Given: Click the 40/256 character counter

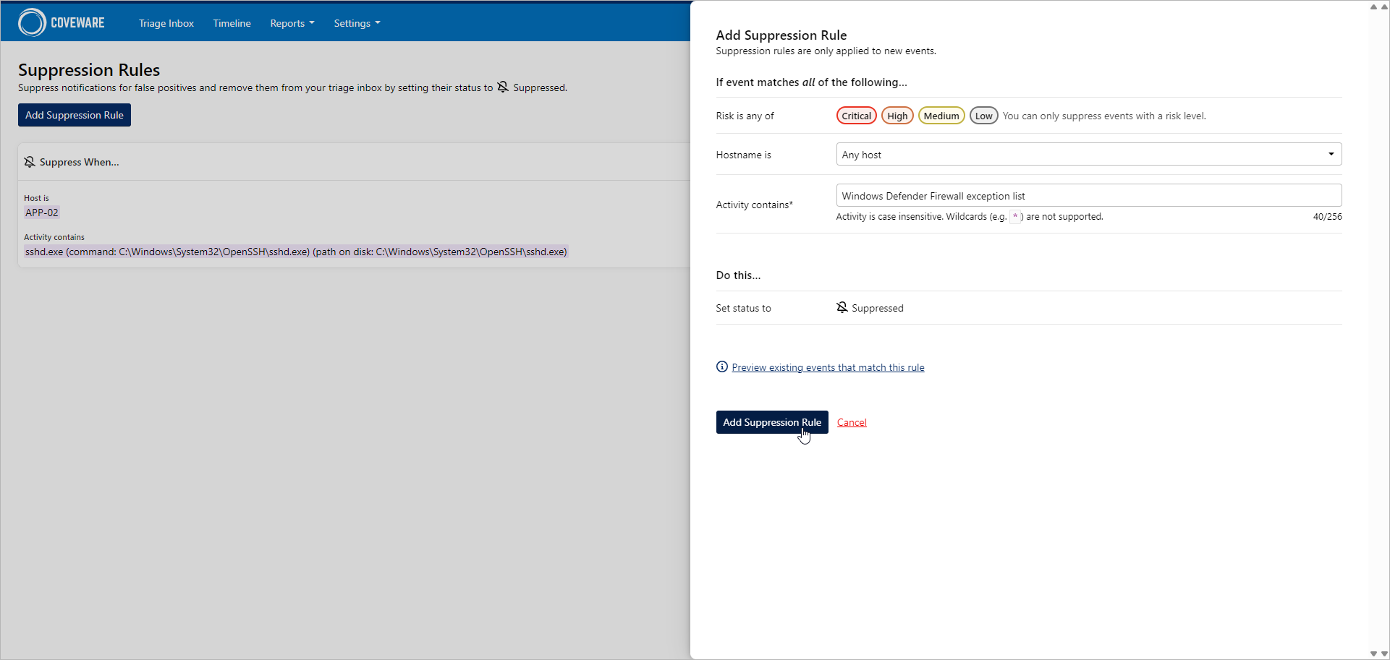Looking at the screenshot, I should click(x=1327, y=217).
